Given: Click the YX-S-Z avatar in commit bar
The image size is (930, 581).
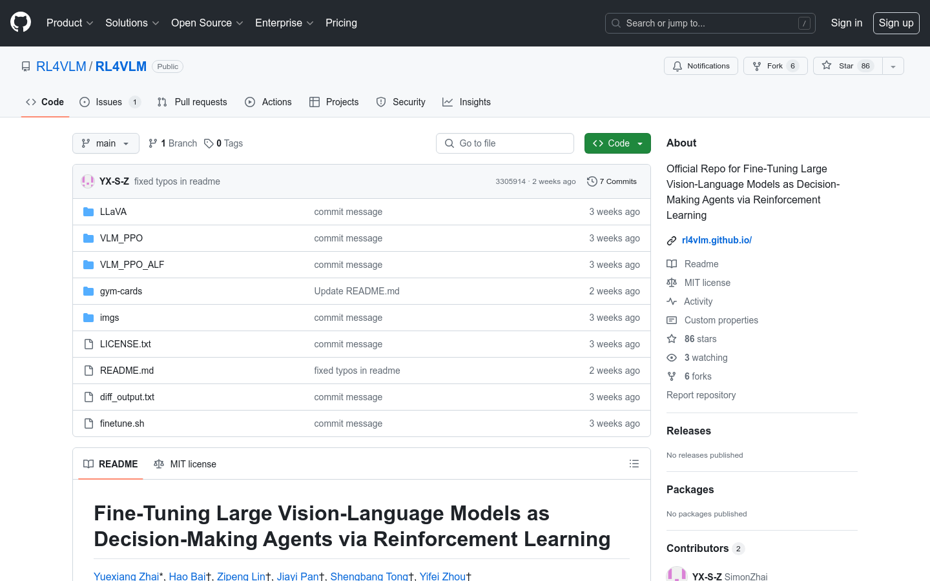Looking at the screenshot, I should click(x=88, y=181).
